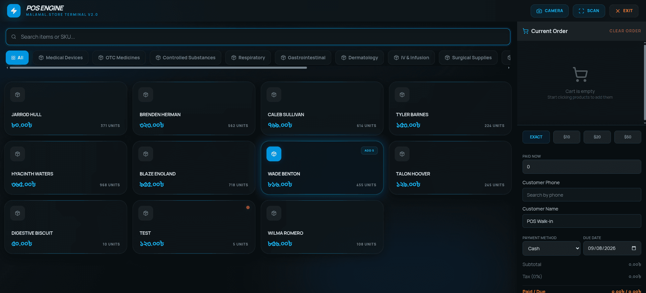Choose the Exact payment amount button

pyautogui.click(x=536, y=137)
